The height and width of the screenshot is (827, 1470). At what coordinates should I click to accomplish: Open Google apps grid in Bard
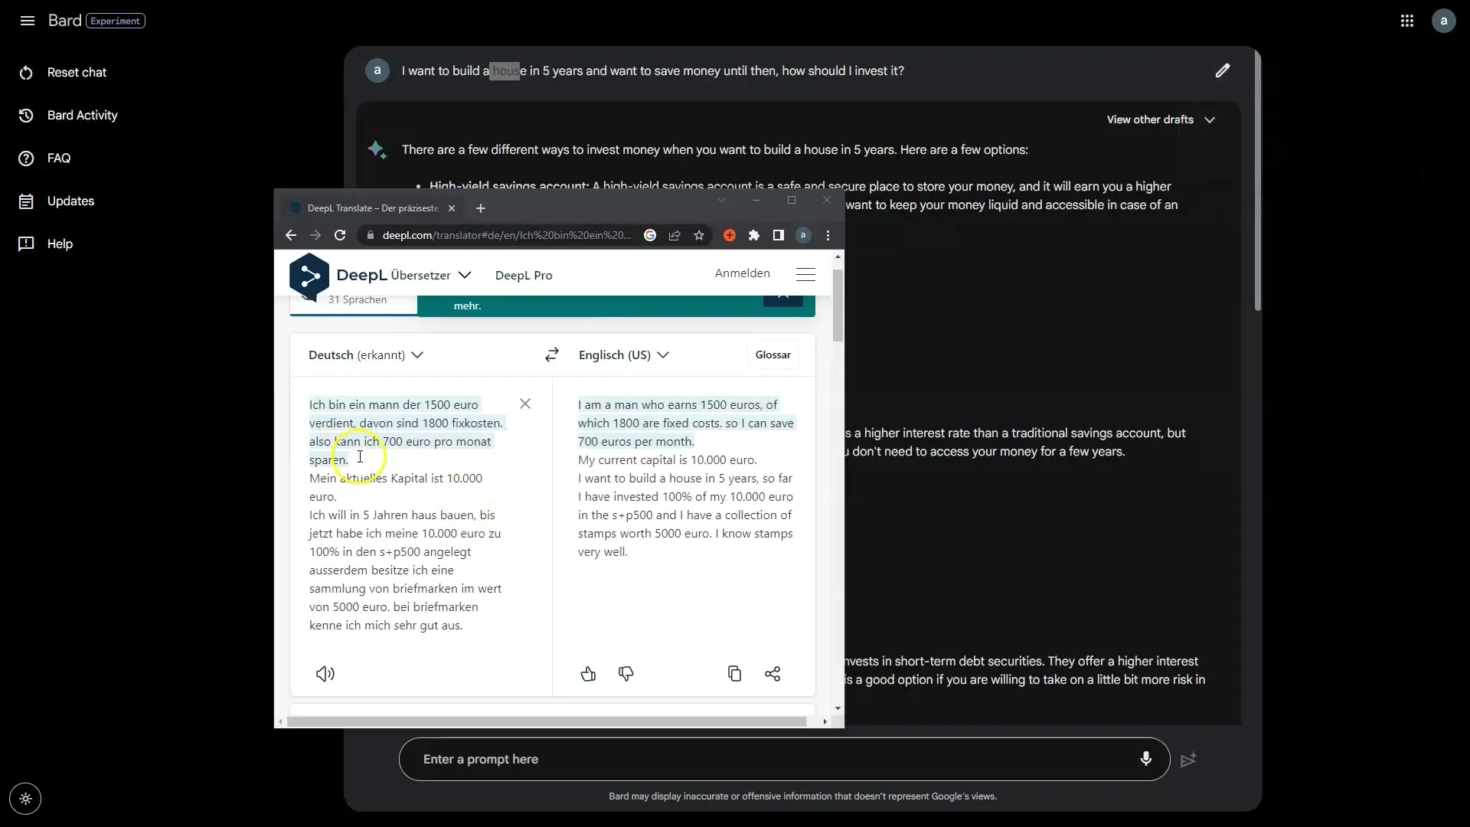pyautogui.click(x=1407, y=21)
